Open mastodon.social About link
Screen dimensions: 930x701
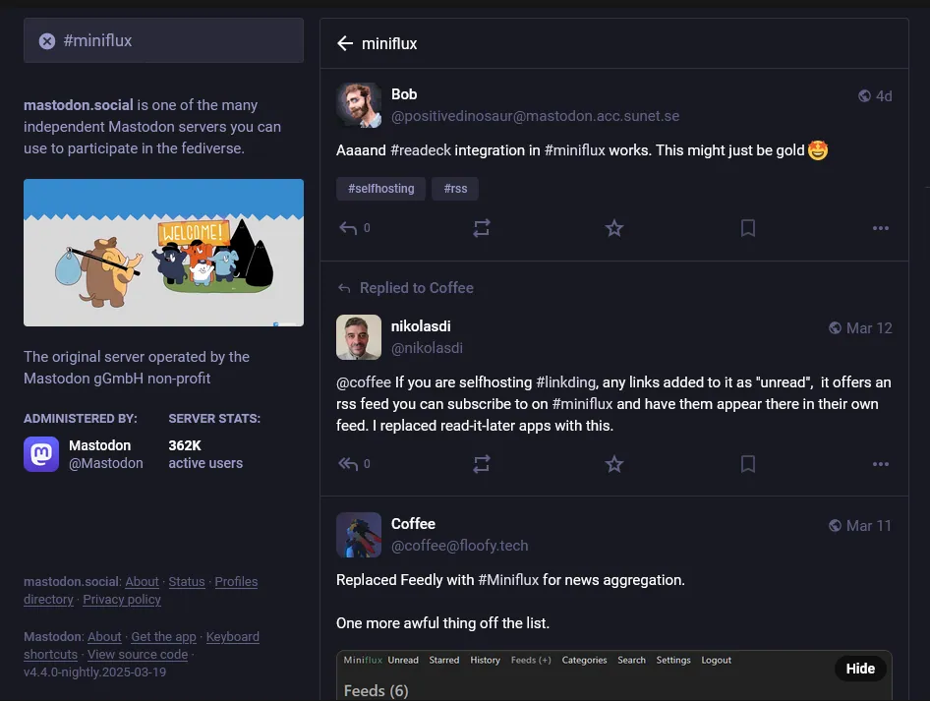click(x=142, y=582)
